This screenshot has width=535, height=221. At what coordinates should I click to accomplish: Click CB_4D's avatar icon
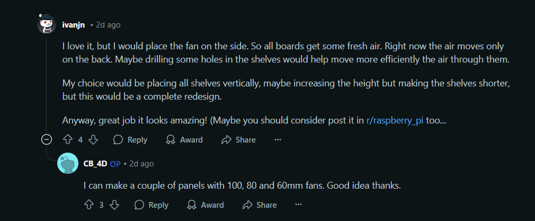[68, 164]
